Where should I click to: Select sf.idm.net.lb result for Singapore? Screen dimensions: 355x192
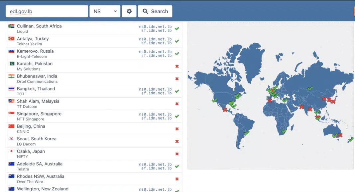[156, 118]
